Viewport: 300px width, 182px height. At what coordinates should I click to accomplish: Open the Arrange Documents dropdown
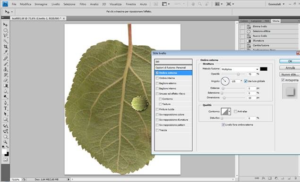coord(219,4)
